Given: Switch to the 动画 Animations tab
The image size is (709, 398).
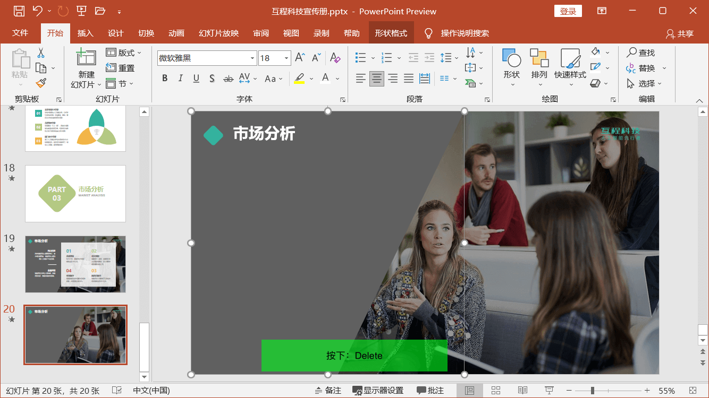Looking at the screenshot, I should pos(176,33).
